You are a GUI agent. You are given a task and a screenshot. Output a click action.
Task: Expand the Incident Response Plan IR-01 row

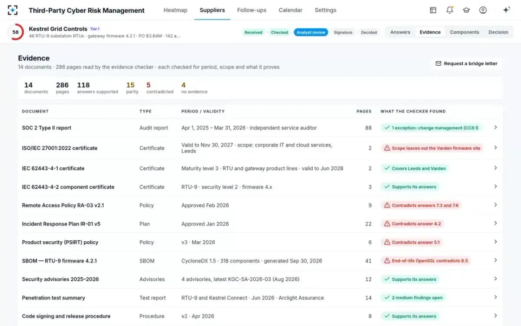tap(495, 223)
